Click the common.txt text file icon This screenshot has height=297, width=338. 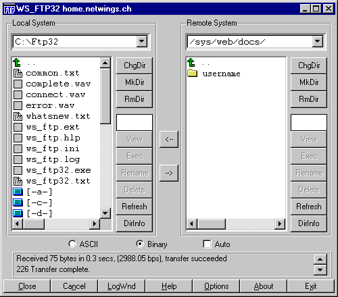coord(18,73)
